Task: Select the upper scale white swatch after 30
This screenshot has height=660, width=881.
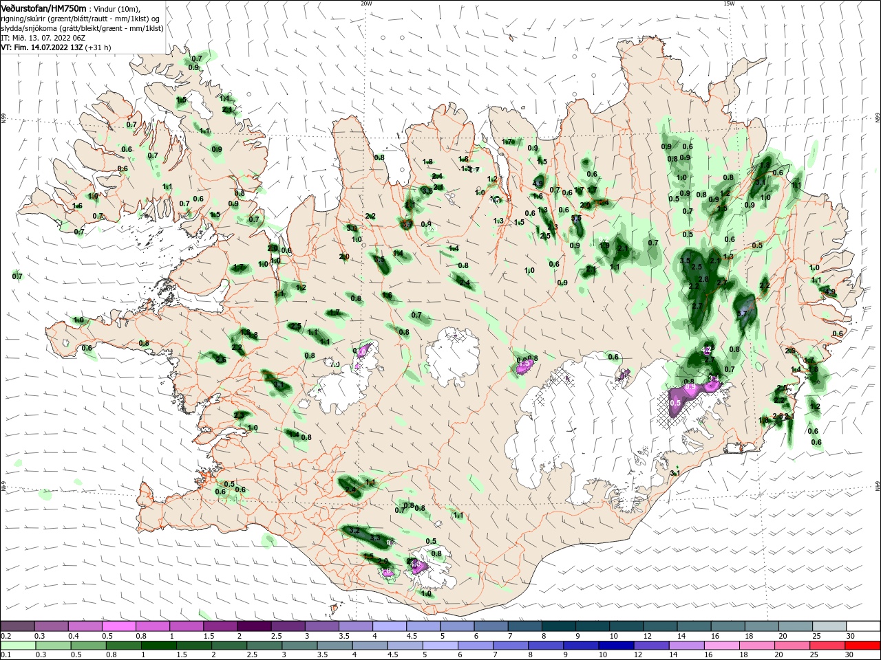Action: [864, 627]
